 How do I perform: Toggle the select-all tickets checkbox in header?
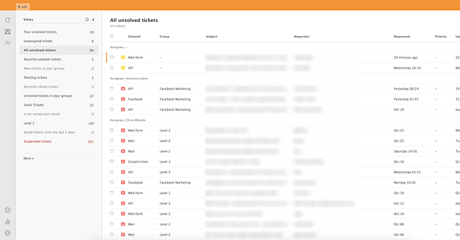pos(111,37)
